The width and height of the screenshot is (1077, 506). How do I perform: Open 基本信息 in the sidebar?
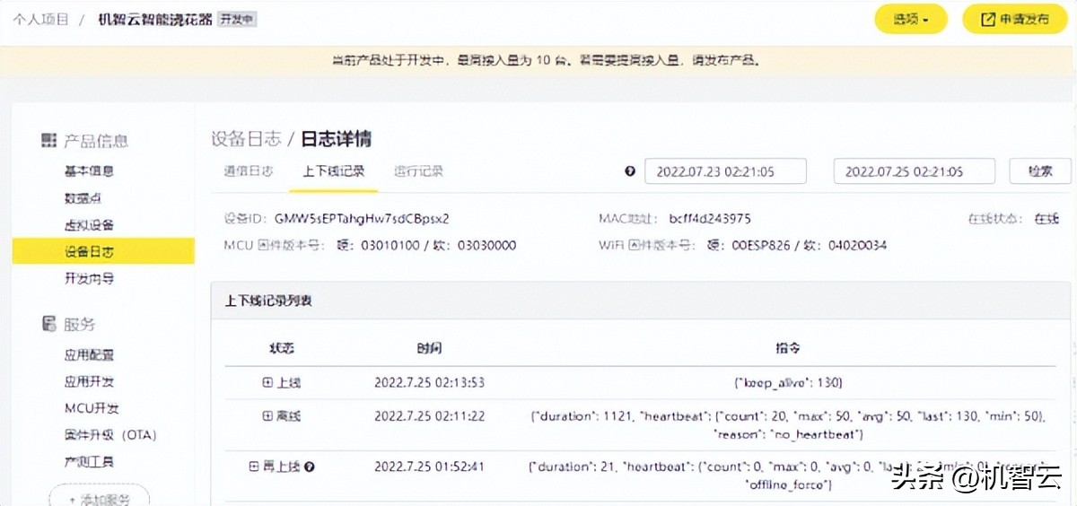89,170
